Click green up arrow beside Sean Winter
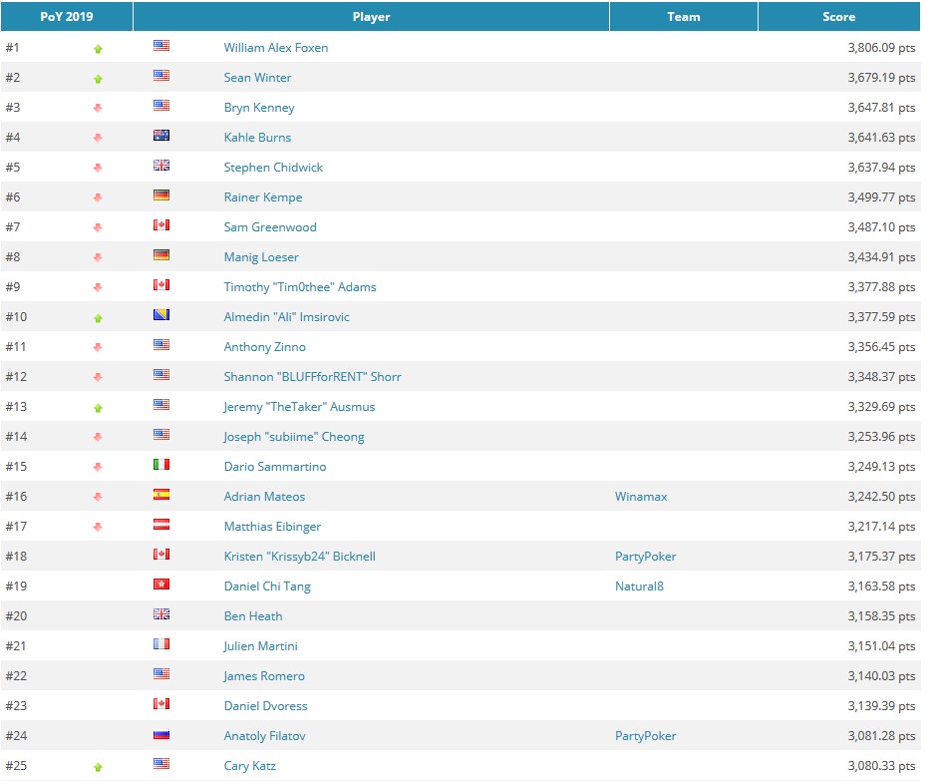The width and height of the screenshot is (936, 781). pos(98,79)
